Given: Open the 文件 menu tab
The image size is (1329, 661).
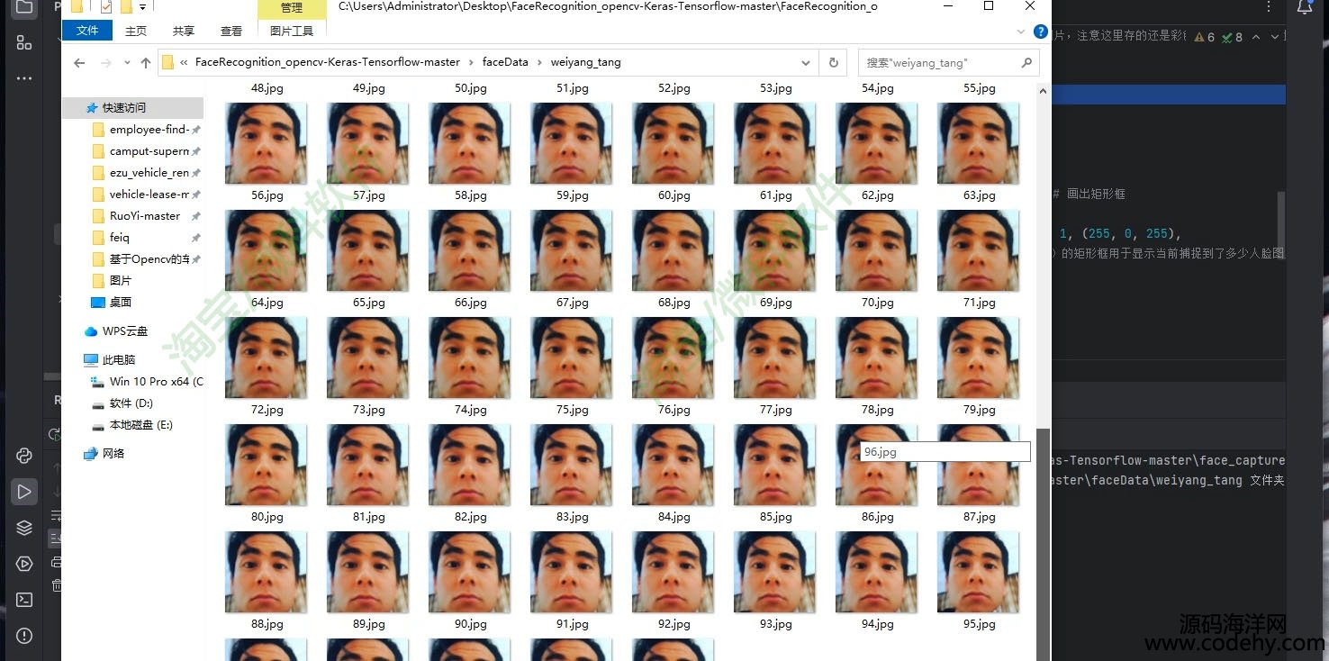Looking at the screenshot, I should tap(87, 31).
